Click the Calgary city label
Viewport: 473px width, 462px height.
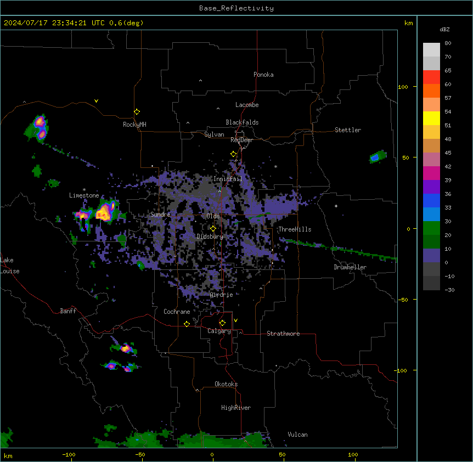[x=219, y=331]
